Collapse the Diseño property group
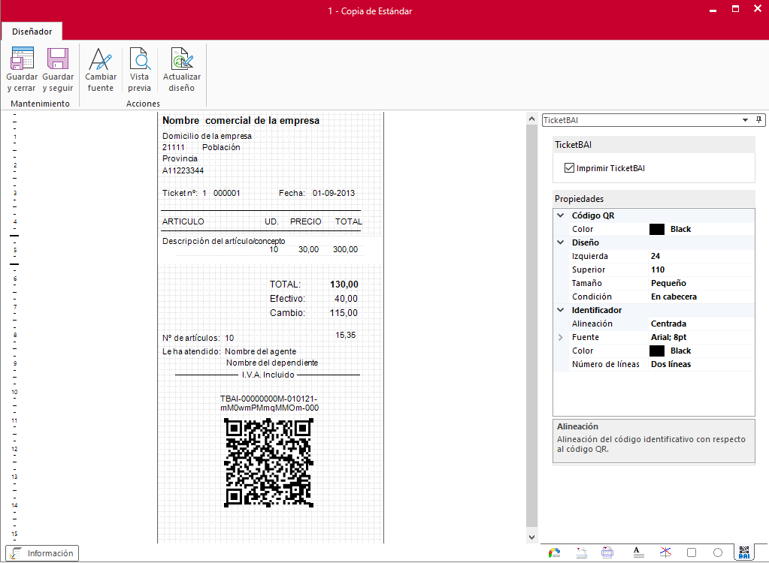 pos(561,242)
